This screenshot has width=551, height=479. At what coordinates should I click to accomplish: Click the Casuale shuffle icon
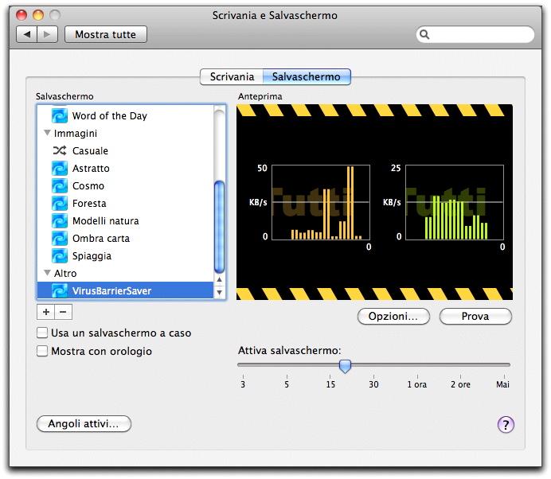pos(60,150)
